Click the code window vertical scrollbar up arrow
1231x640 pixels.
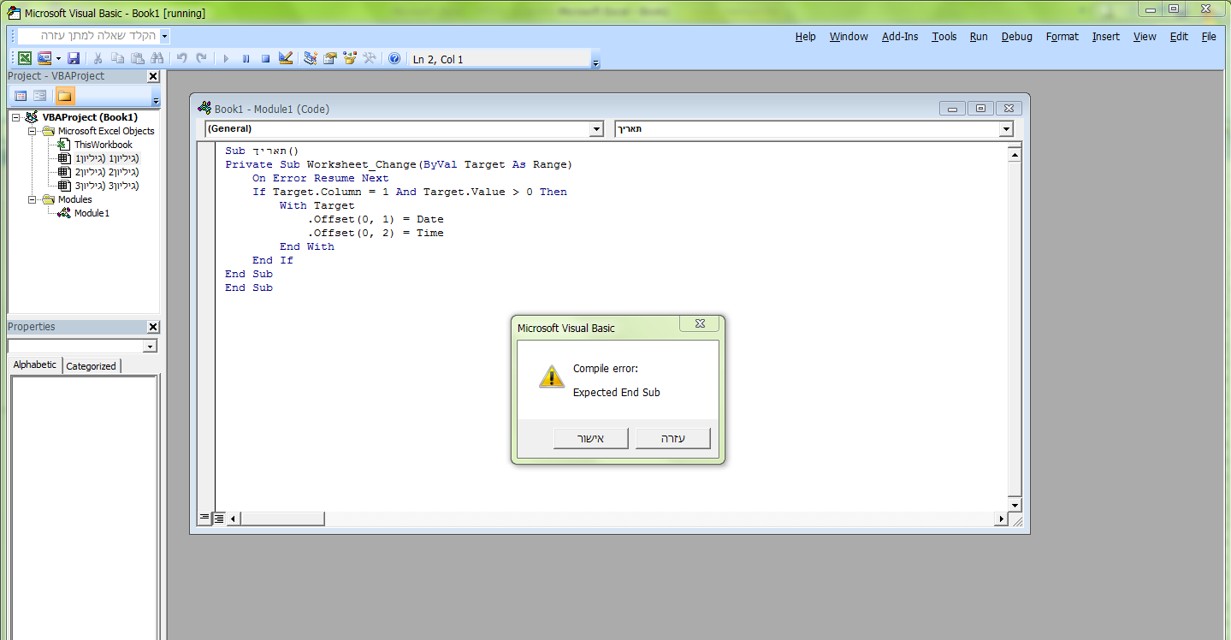click(x=1015, y=155)
